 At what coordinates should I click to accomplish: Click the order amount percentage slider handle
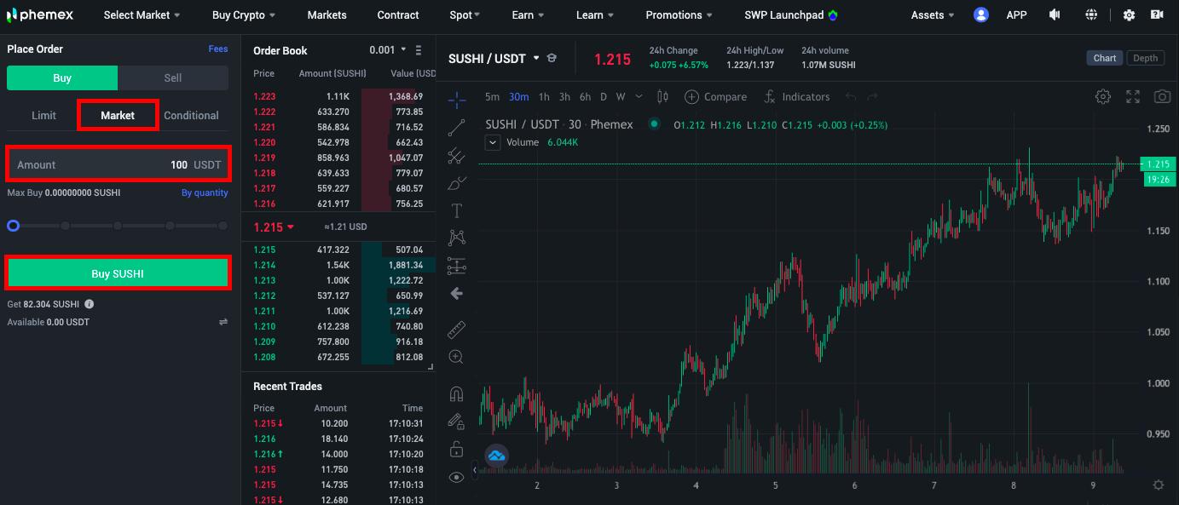pos(13,226)
